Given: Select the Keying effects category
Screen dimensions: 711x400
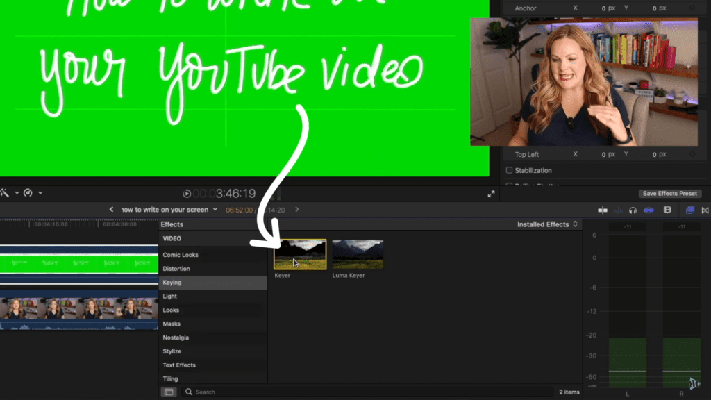Looking at the screenshot, I should click(213, 283).
